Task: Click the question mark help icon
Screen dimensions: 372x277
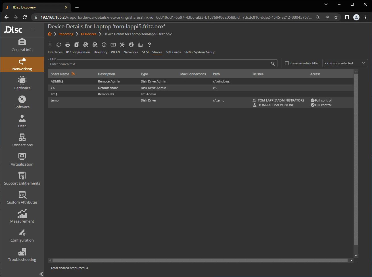Action: pyautogui.click(x=149, y=45)
